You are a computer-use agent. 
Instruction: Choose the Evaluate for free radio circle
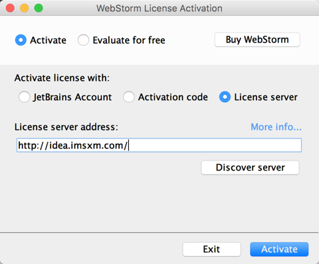pos(83,40)
